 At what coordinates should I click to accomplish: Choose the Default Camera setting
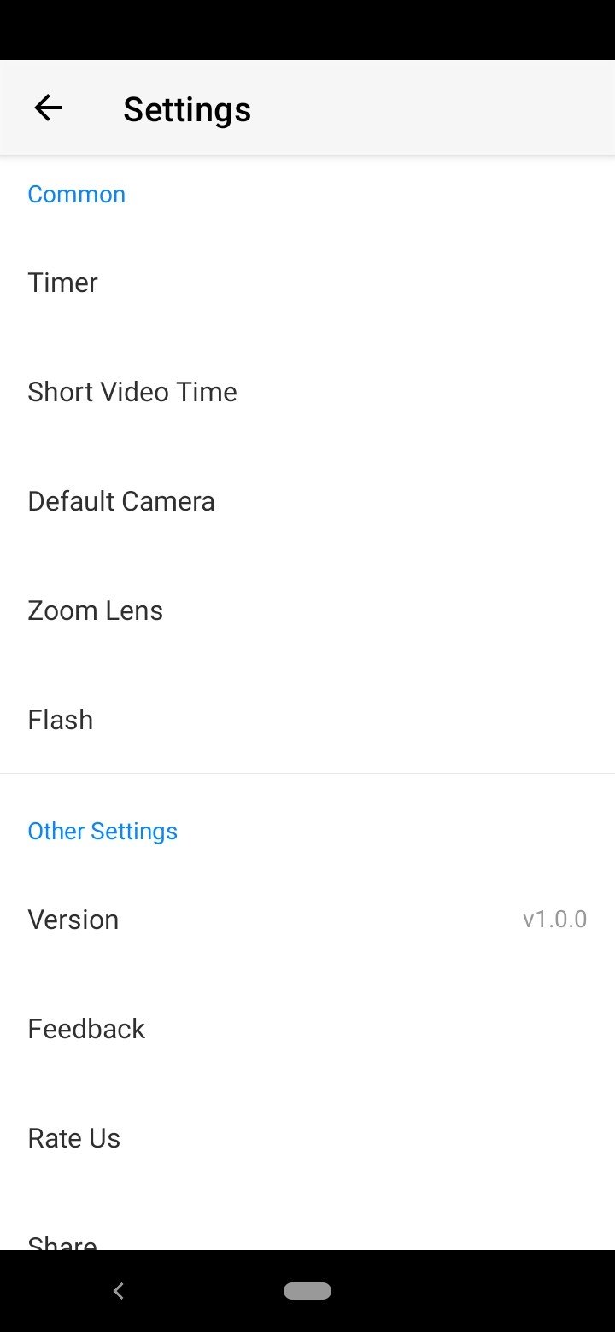(121, 501)
